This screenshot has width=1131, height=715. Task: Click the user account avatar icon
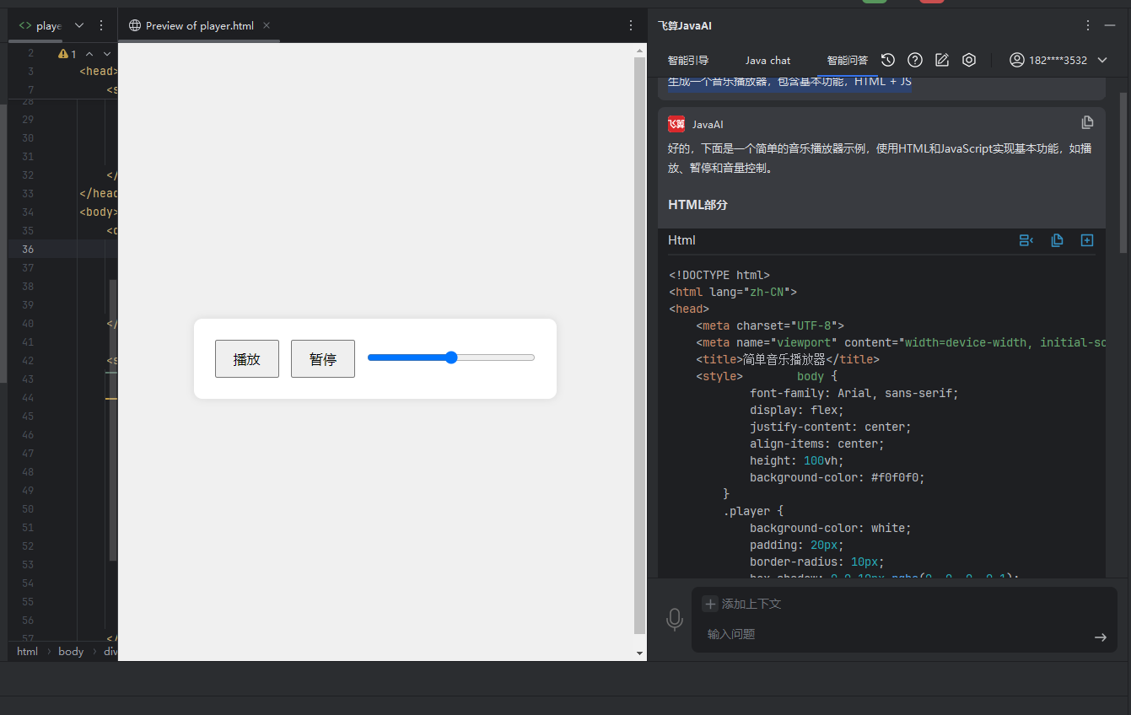click(1017, 60)
